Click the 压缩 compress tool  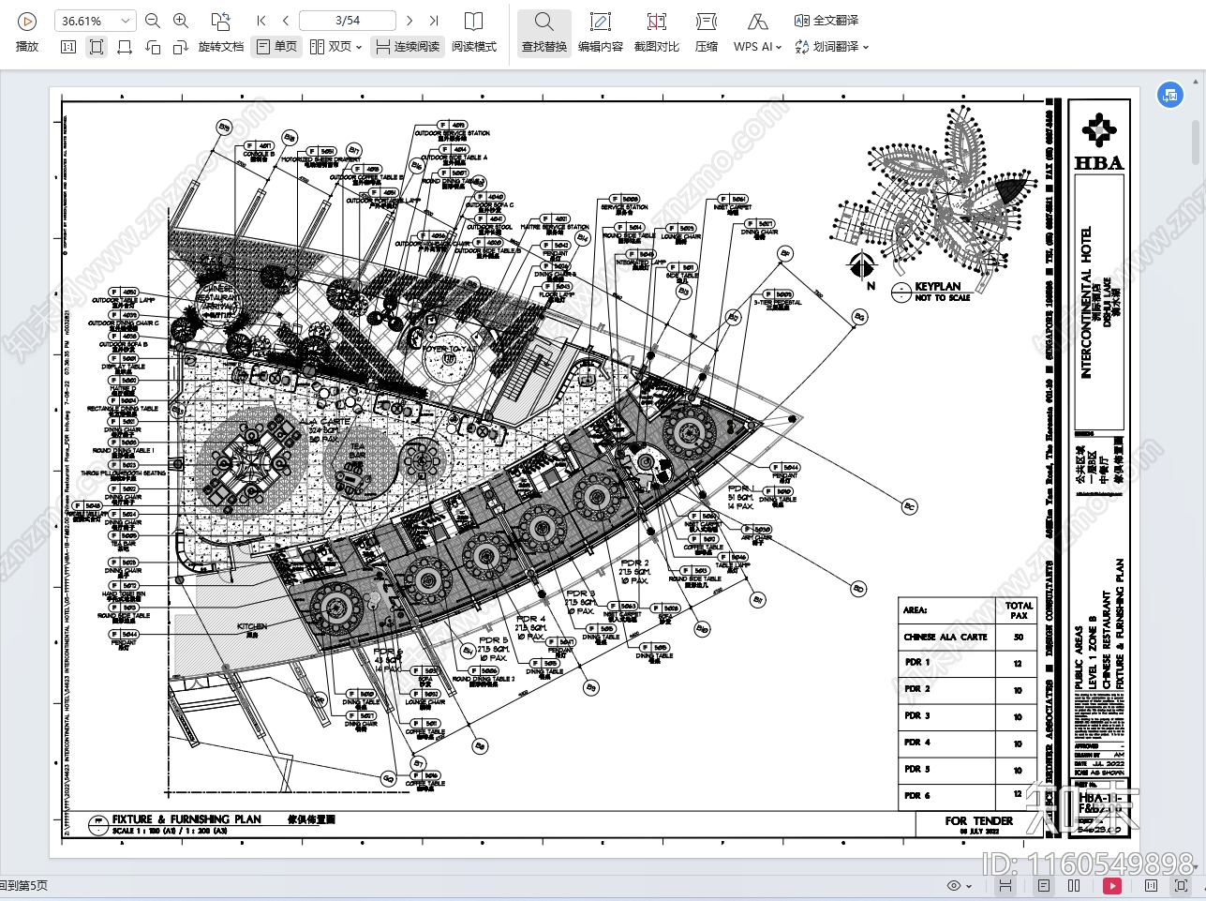pyautogui.click(x=707, y=33)
